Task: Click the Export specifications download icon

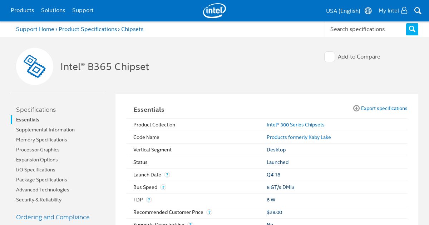Action: [356, 108]
